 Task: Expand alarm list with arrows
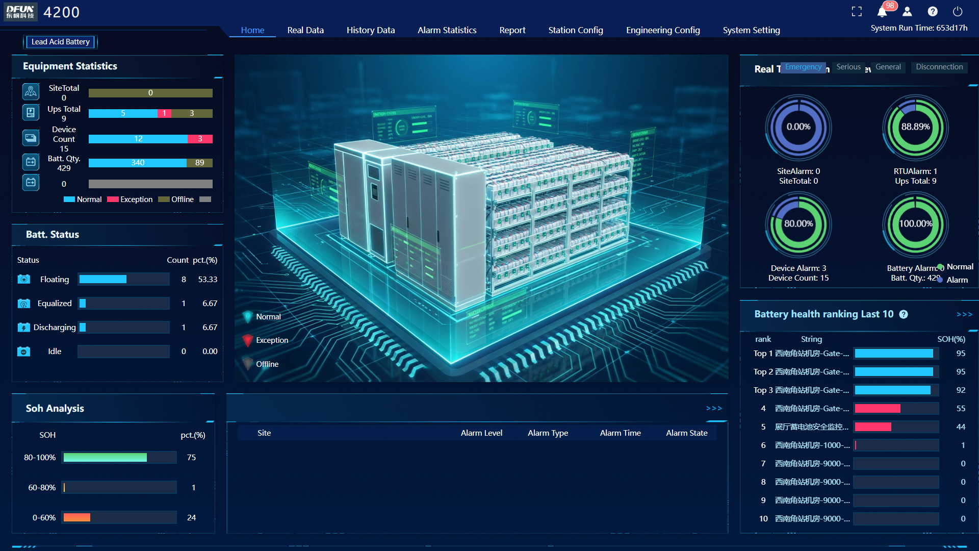pos(714,408)
